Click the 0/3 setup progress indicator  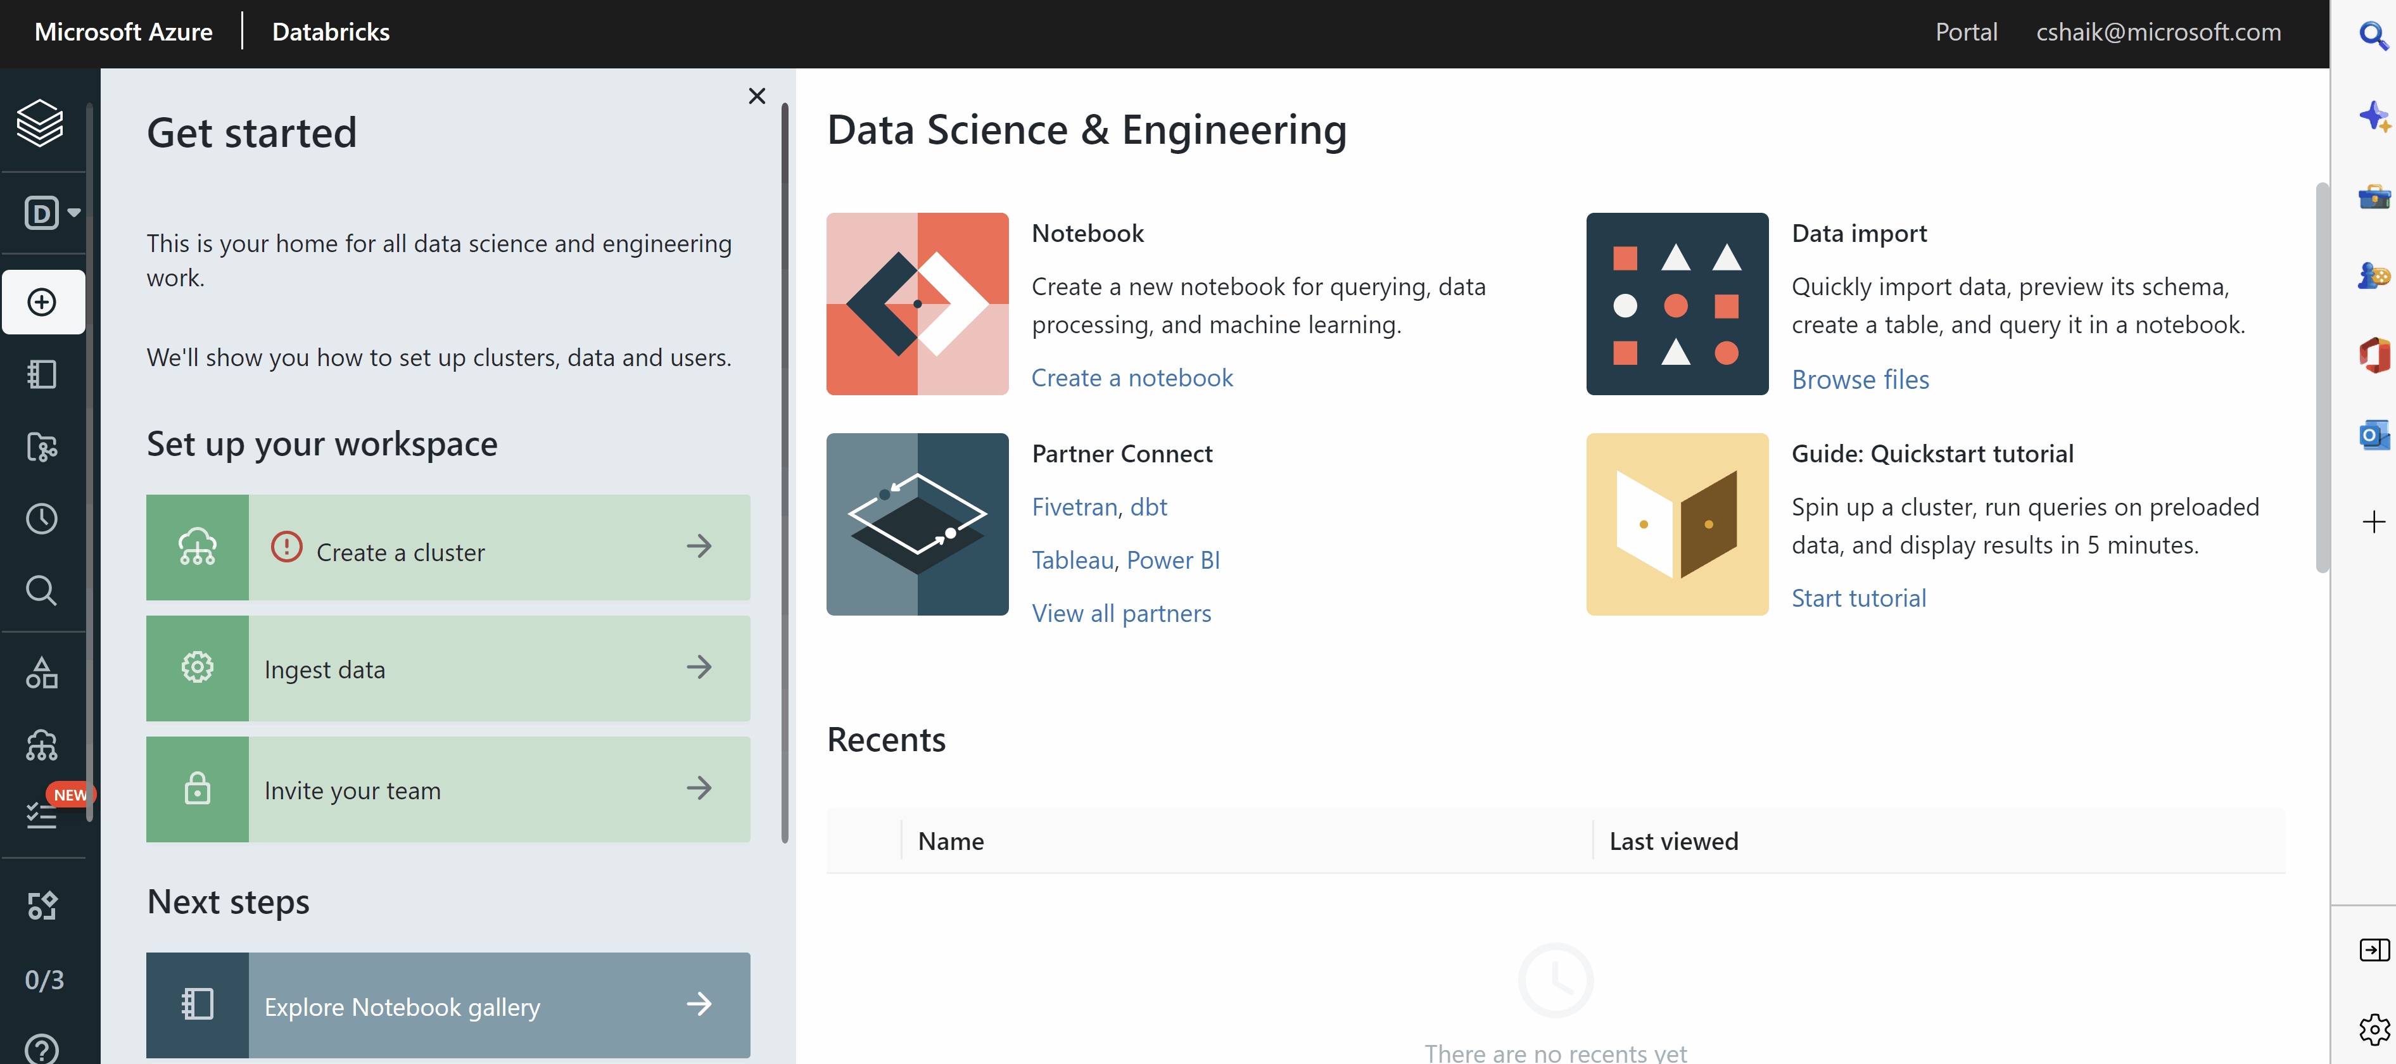point(44,978)
